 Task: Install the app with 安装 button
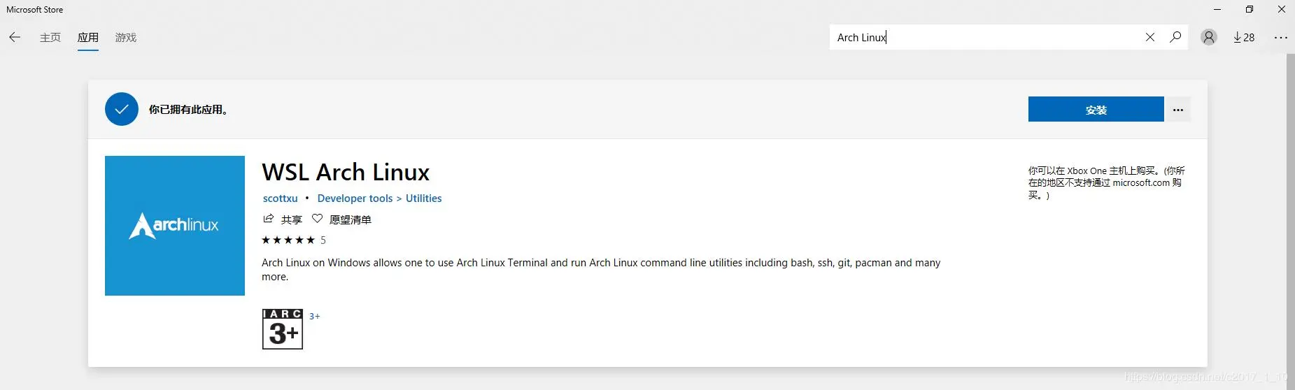pos(1096,110)
